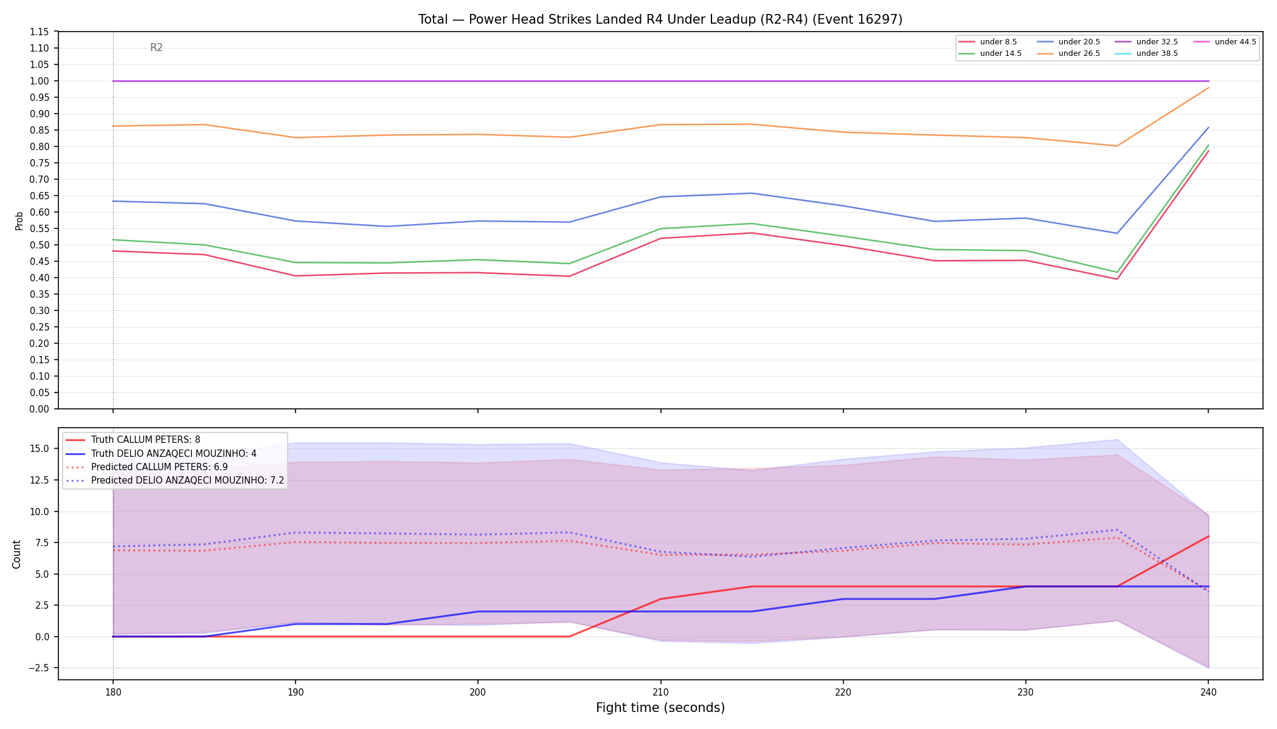The width and height of the screenshot is (1277, 729).
Task: Click the x-axis tick label 230
Action: [1026, 691]
